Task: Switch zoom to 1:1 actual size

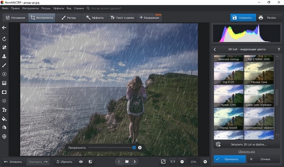Action: tap(173, 162)
